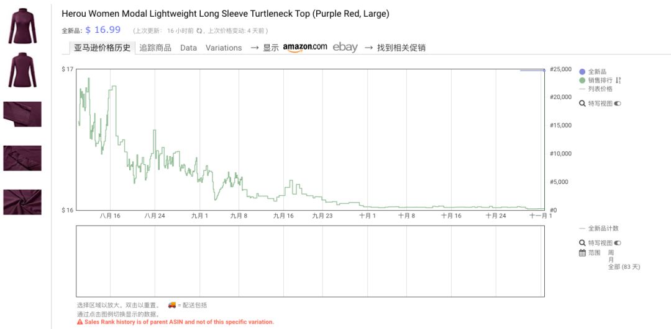Open the eBay logo link
This screenshot has width=671, height=329.
coord(345,48)
